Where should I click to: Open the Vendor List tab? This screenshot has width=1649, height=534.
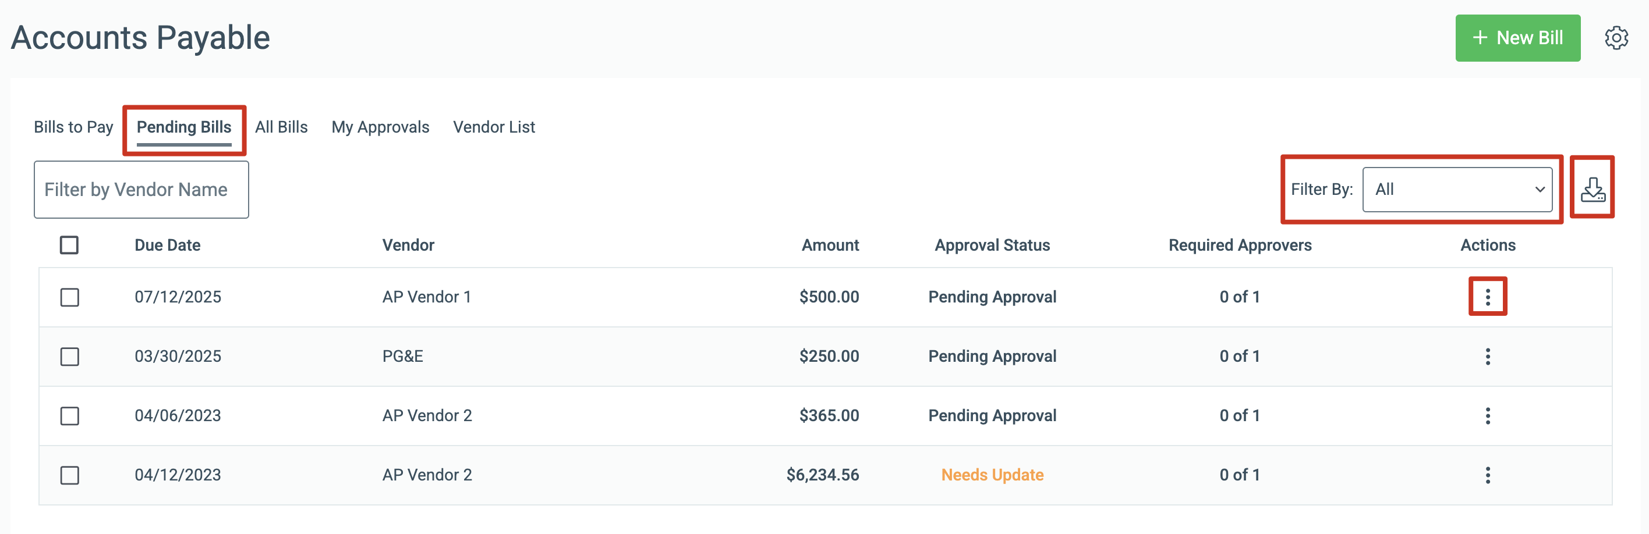point(494,127)
